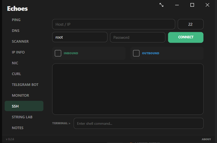Enable the INBOUND checkbox

[58, 53]
